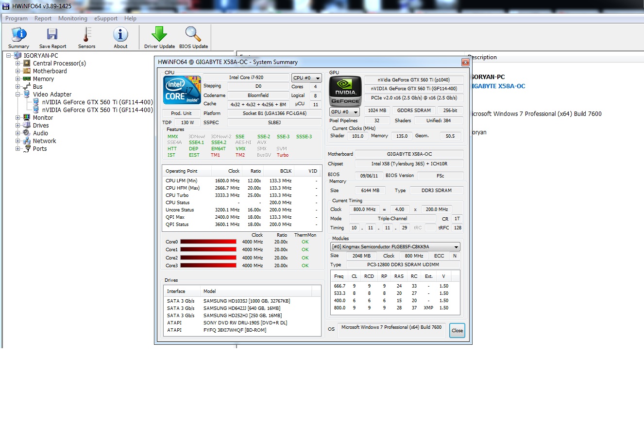Viewport: 644px width, 435px height.
Task: Expand the Memory node
Action: pos(17,79)
